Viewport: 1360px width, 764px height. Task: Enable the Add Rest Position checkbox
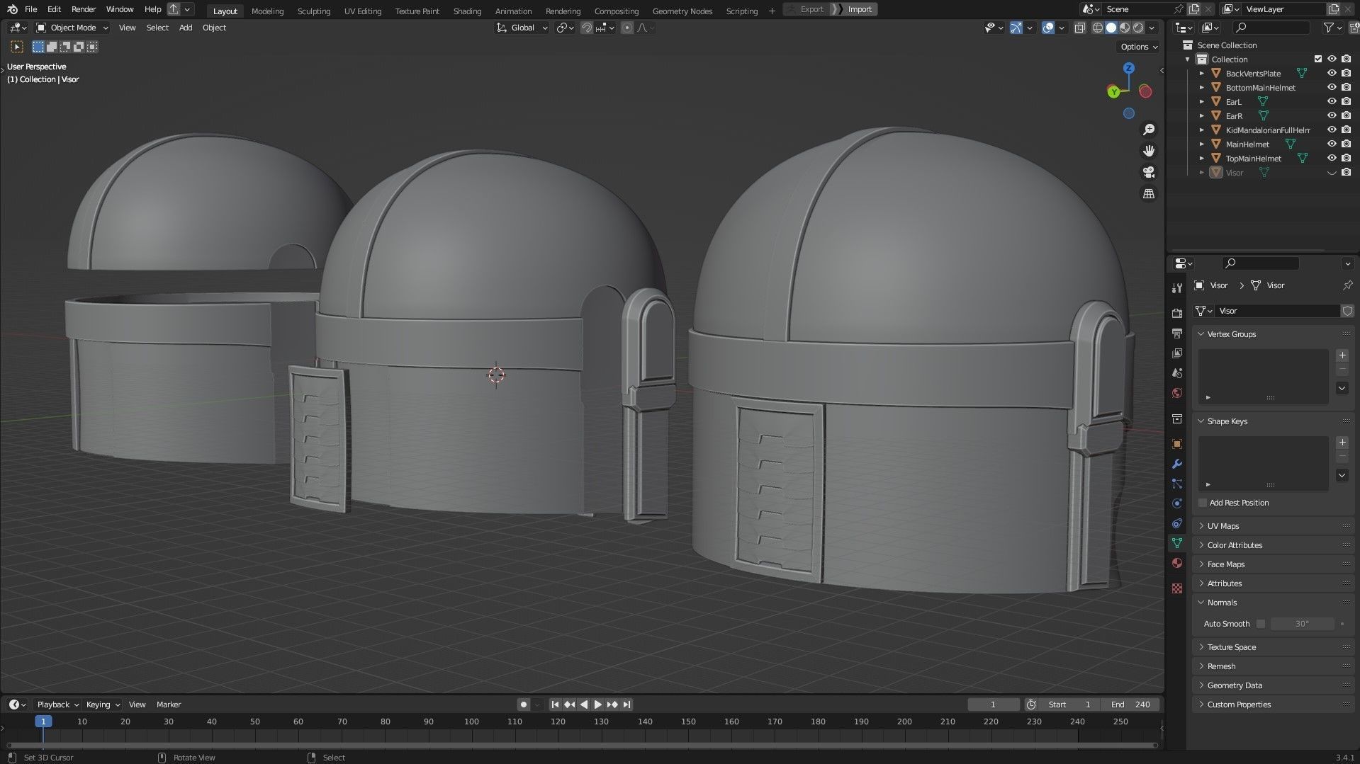(x=1202, y=503)
